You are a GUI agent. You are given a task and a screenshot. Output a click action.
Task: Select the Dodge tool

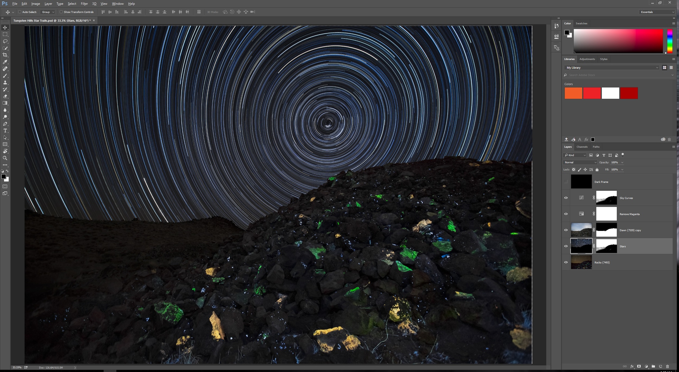click(5, 117)
